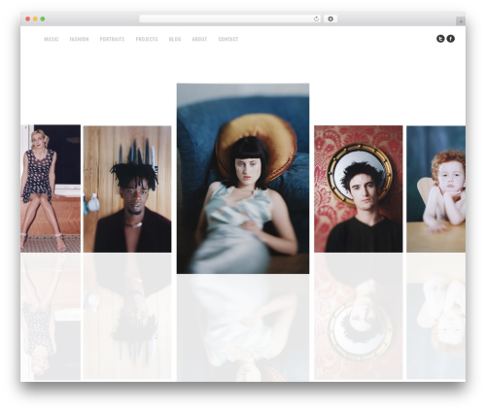This screenshot has width=486, height=411.
Task: Open a new browser tab with plus
Action: [461, 21]
